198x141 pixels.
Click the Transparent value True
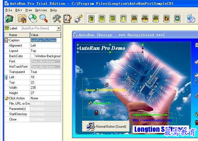pyautogui.click(x=45, y=72)
